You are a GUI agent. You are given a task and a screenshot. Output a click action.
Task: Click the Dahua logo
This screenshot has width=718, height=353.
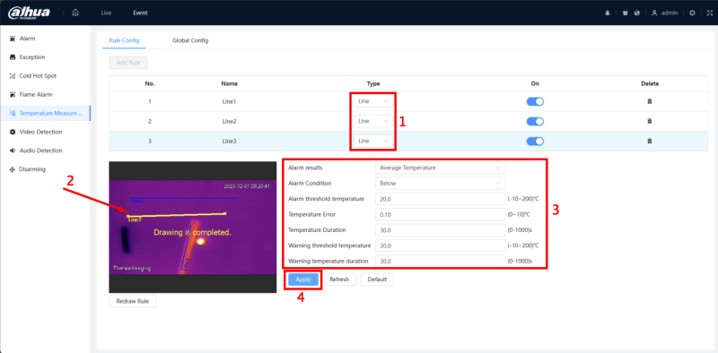29,13
